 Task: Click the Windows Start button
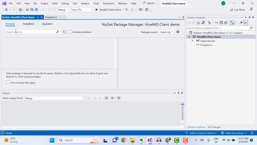52,140
